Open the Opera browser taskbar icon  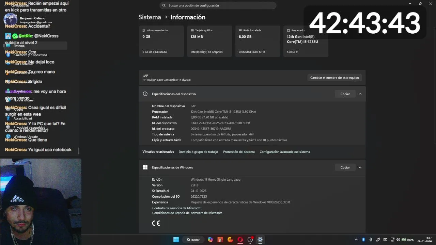[240, 240]
